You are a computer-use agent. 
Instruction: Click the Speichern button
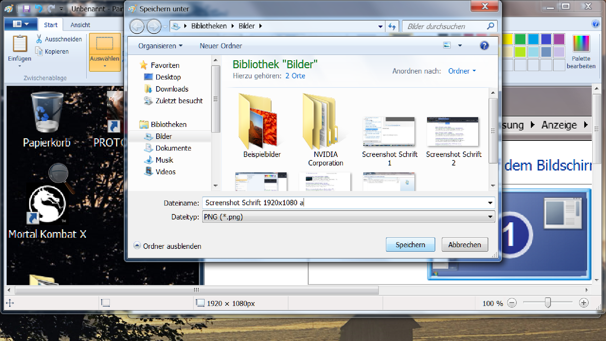point(410,245)
